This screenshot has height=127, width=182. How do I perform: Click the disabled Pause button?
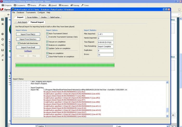point(22,56)
